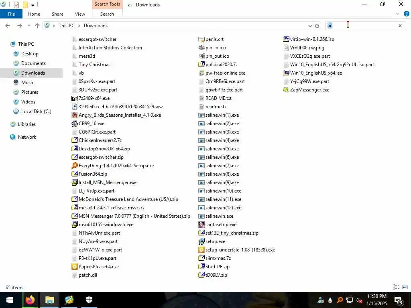Click the virtio-win-0.1.266.iso disc icon
The width and height of the screenshot is (411, 308).
point(286,39)
